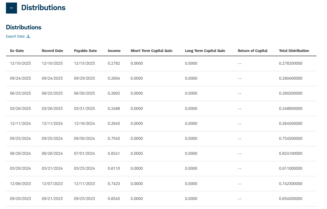Click the Long Term Capital Gain header
Screen dimensions: 327x209
[x=205, y=51]
